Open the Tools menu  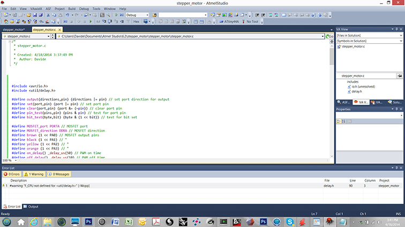tap(96, 9)
